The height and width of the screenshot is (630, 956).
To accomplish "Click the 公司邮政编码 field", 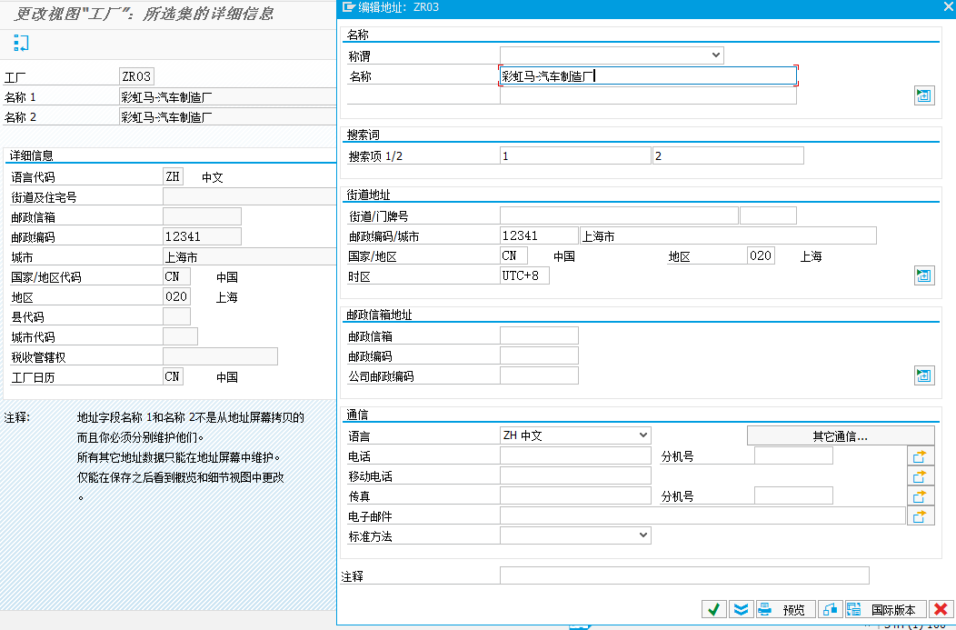I will click(539, 375).
